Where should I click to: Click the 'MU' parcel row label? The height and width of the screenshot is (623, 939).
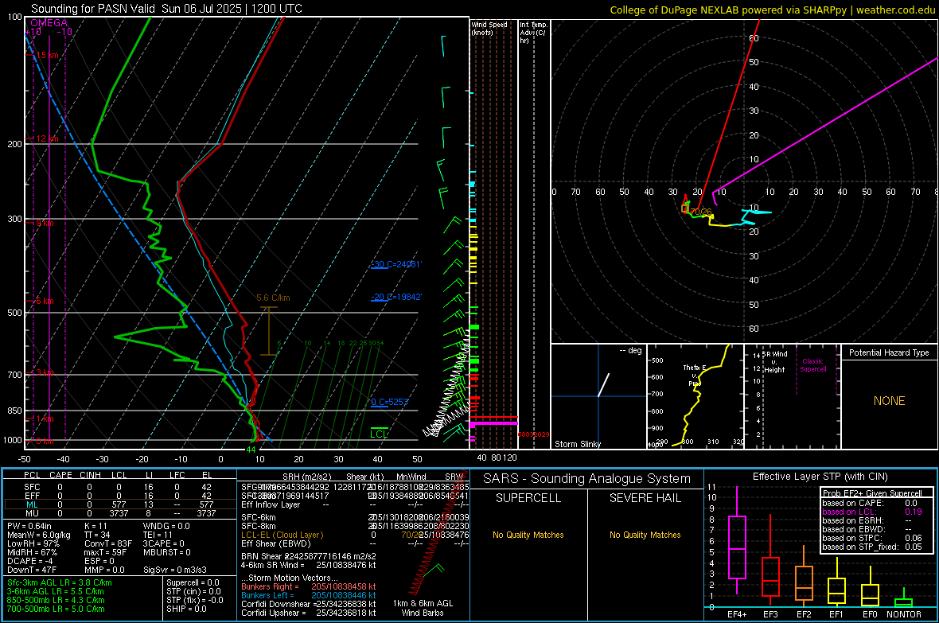(32, 512)
